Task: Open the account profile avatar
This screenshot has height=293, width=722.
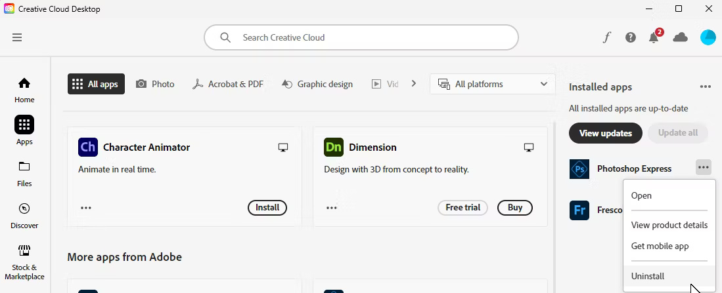Action: coord(708,37)
